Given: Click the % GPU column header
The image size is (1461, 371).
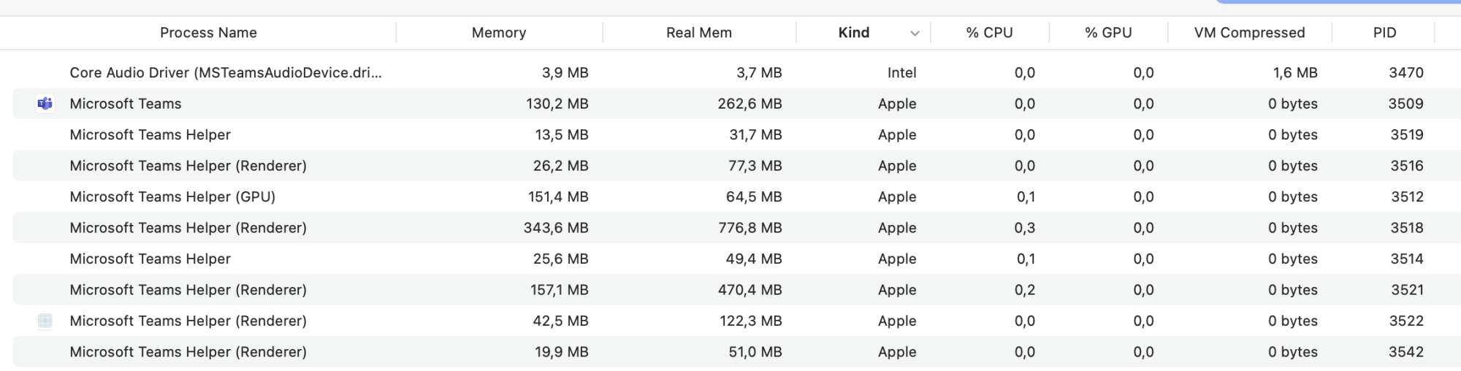Looking at the screenshot, I should click(1107, 33).
